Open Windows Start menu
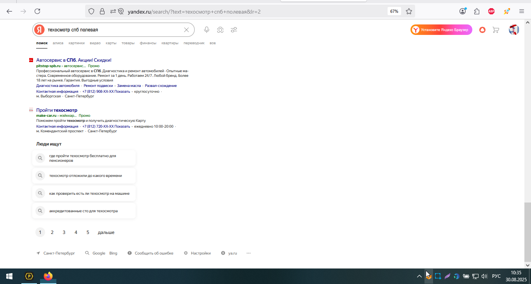This screenshot has width=531, height=284. (9, 276)
